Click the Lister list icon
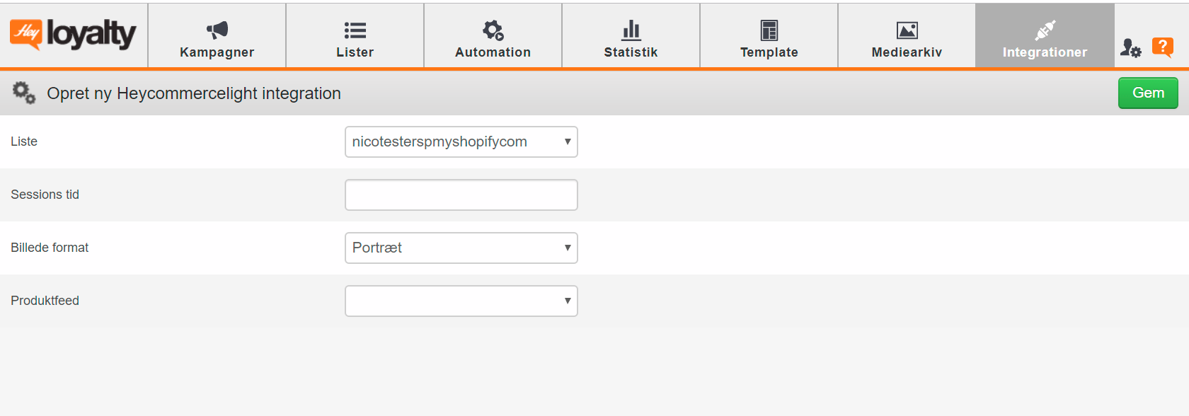The height and width of the screenshot is (416, 1189). pyautogui.click(x=355, y=30)
